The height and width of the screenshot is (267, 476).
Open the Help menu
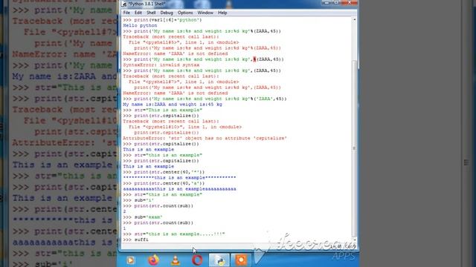pyautogui.click(x=222, y=13)
